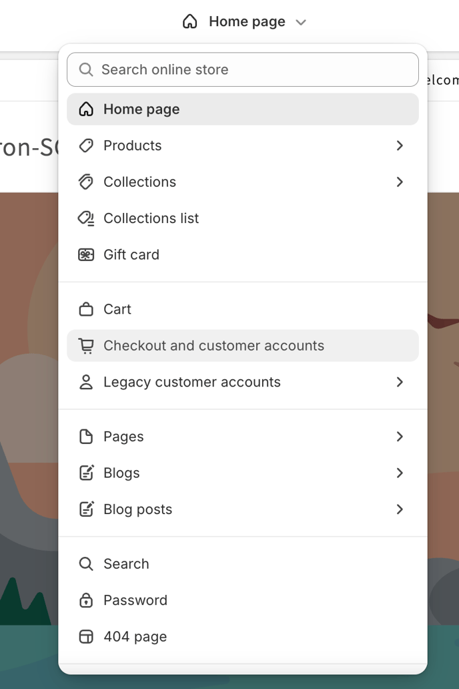Expand the Products submenu chevron
Screen dimensions: 459x689
pyautogui.click(x=399, y=146)
